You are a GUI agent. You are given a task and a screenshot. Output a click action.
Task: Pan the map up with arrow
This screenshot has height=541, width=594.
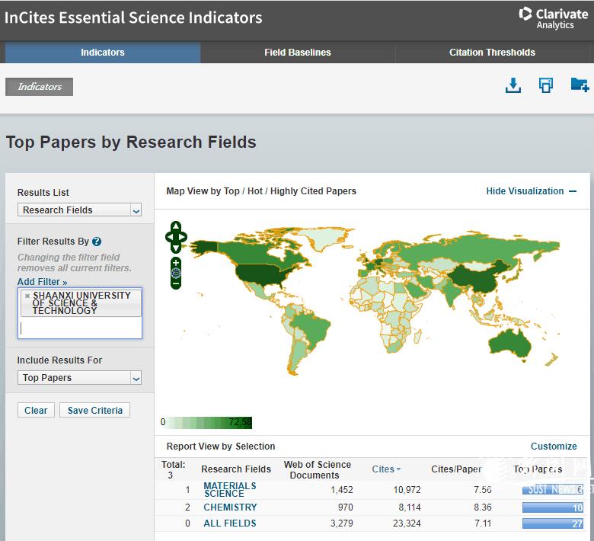pyautogui.click(x=176, y=226)
